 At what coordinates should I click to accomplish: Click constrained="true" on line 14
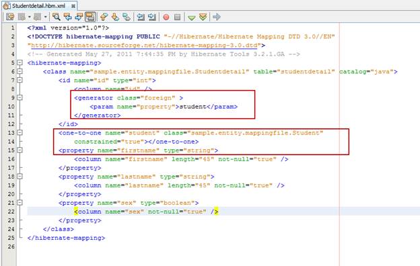(109, 142)
